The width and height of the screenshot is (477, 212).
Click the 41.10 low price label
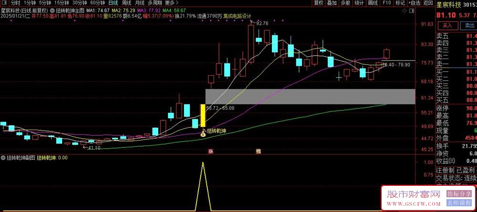pos(94,148)
